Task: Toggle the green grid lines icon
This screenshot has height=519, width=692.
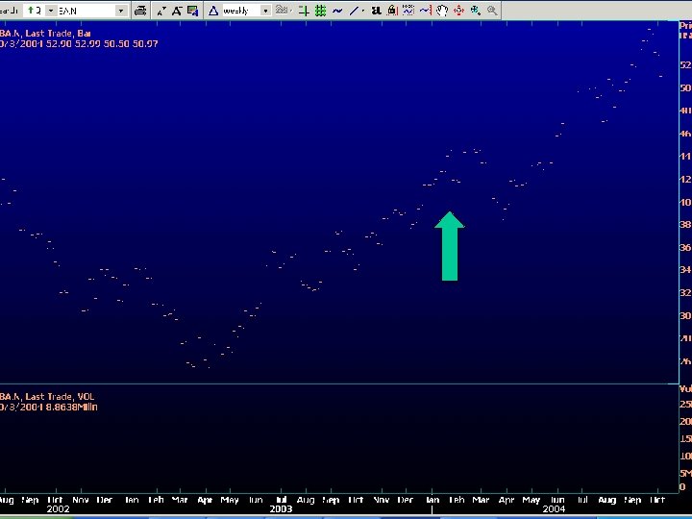Action: point(320,11)
